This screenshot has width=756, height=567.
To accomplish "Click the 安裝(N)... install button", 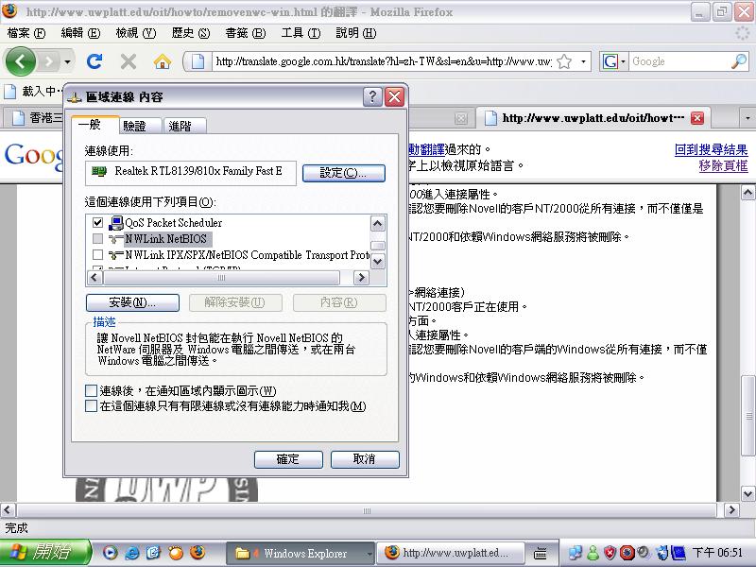I will [x=132, y=302].
